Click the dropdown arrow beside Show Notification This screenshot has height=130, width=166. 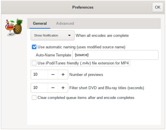69,35
